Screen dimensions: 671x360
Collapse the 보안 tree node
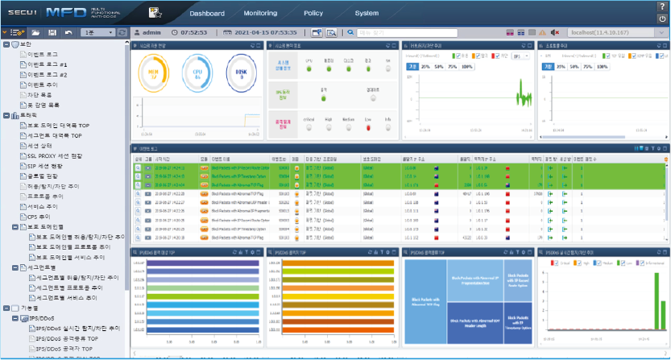(6, 44)
